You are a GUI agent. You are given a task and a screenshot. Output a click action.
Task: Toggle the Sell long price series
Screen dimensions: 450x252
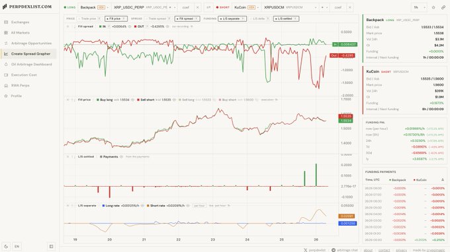tap(187, 100)
